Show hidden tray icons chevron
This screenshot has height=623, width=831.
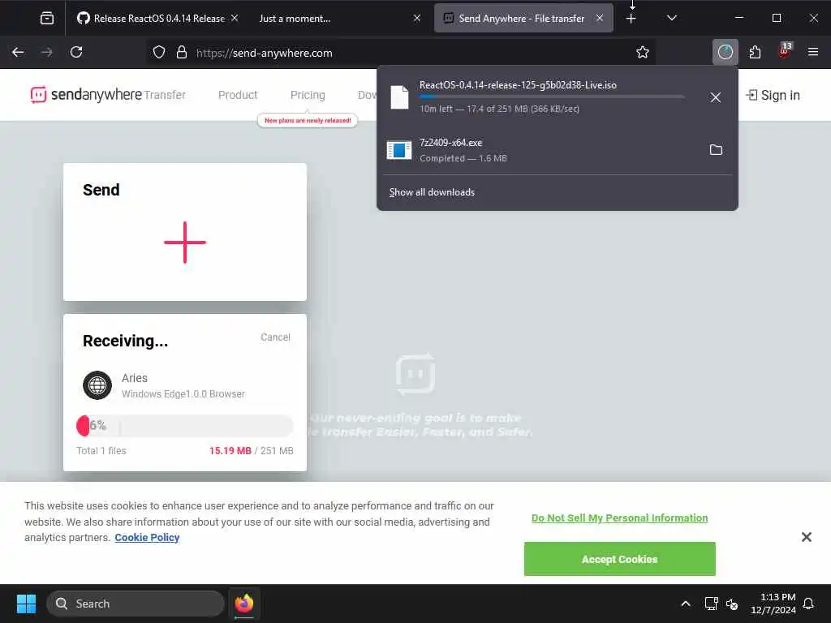coord(685,604)
